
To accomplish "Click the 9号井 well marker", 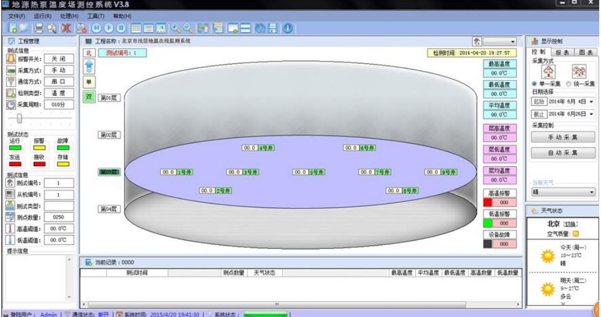I will coord(441,172).
